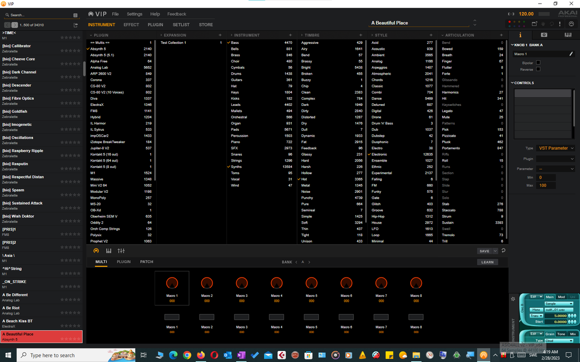Open the File menu

tap(116, 14)
